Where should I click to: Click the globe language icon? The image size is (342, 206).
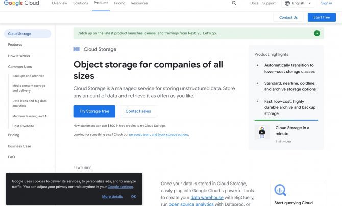click(287, 3)
